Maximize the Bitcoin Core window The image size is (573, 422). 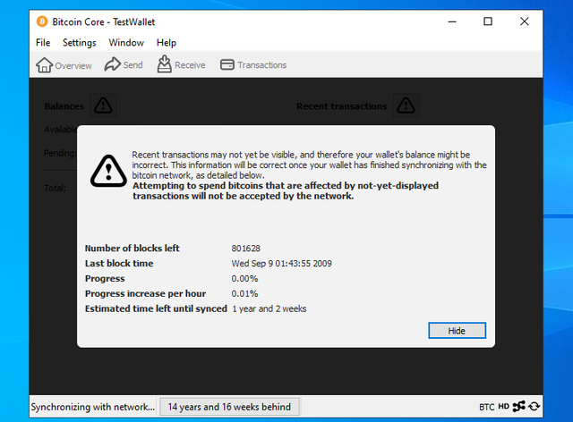488,21
